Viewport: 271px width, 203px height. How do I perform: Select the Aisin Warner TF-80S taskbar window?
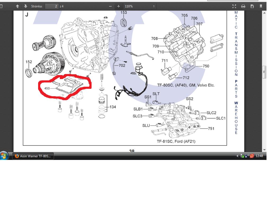33,156
